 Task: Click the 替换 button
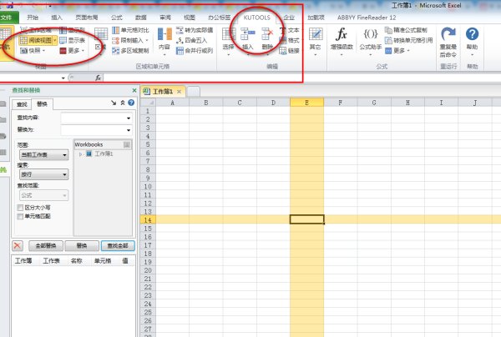click(82, 246)
